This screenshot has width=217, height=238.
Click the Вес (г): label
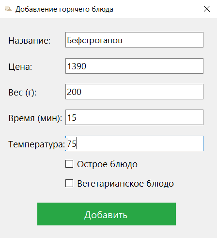pyautogui.click(x=22, y=93)
